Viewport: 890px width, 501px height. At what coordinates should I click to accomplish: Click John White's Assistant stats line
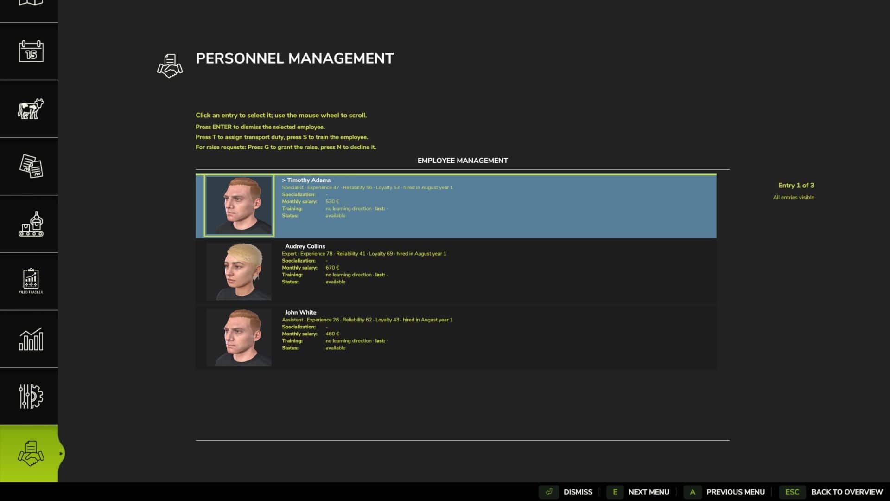367,320
